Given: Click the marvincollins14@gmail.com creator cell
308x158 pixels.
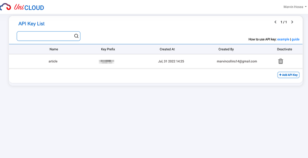Looking at the screenshot, I should click(x=237, y=61).
